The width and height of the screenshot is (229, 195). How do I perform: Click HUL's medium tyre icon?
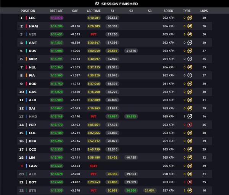pos(190,67)
